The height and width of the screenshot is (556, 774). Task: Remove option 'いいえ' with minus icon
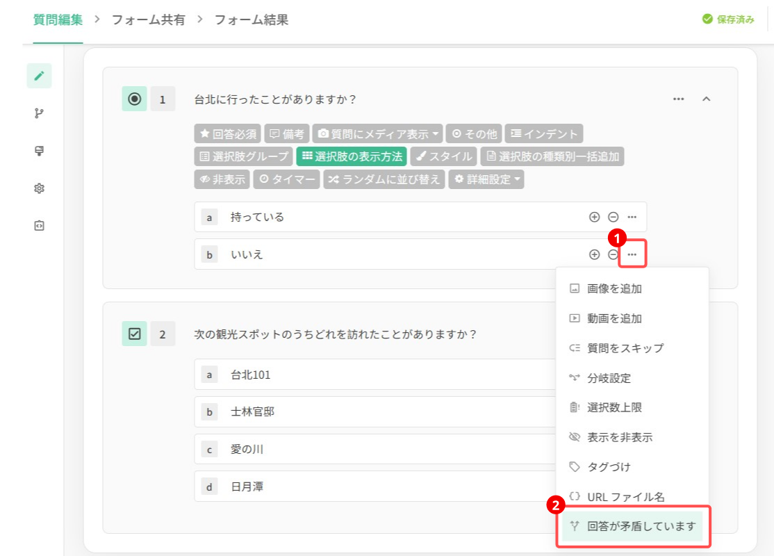click(x=613, y=254)
